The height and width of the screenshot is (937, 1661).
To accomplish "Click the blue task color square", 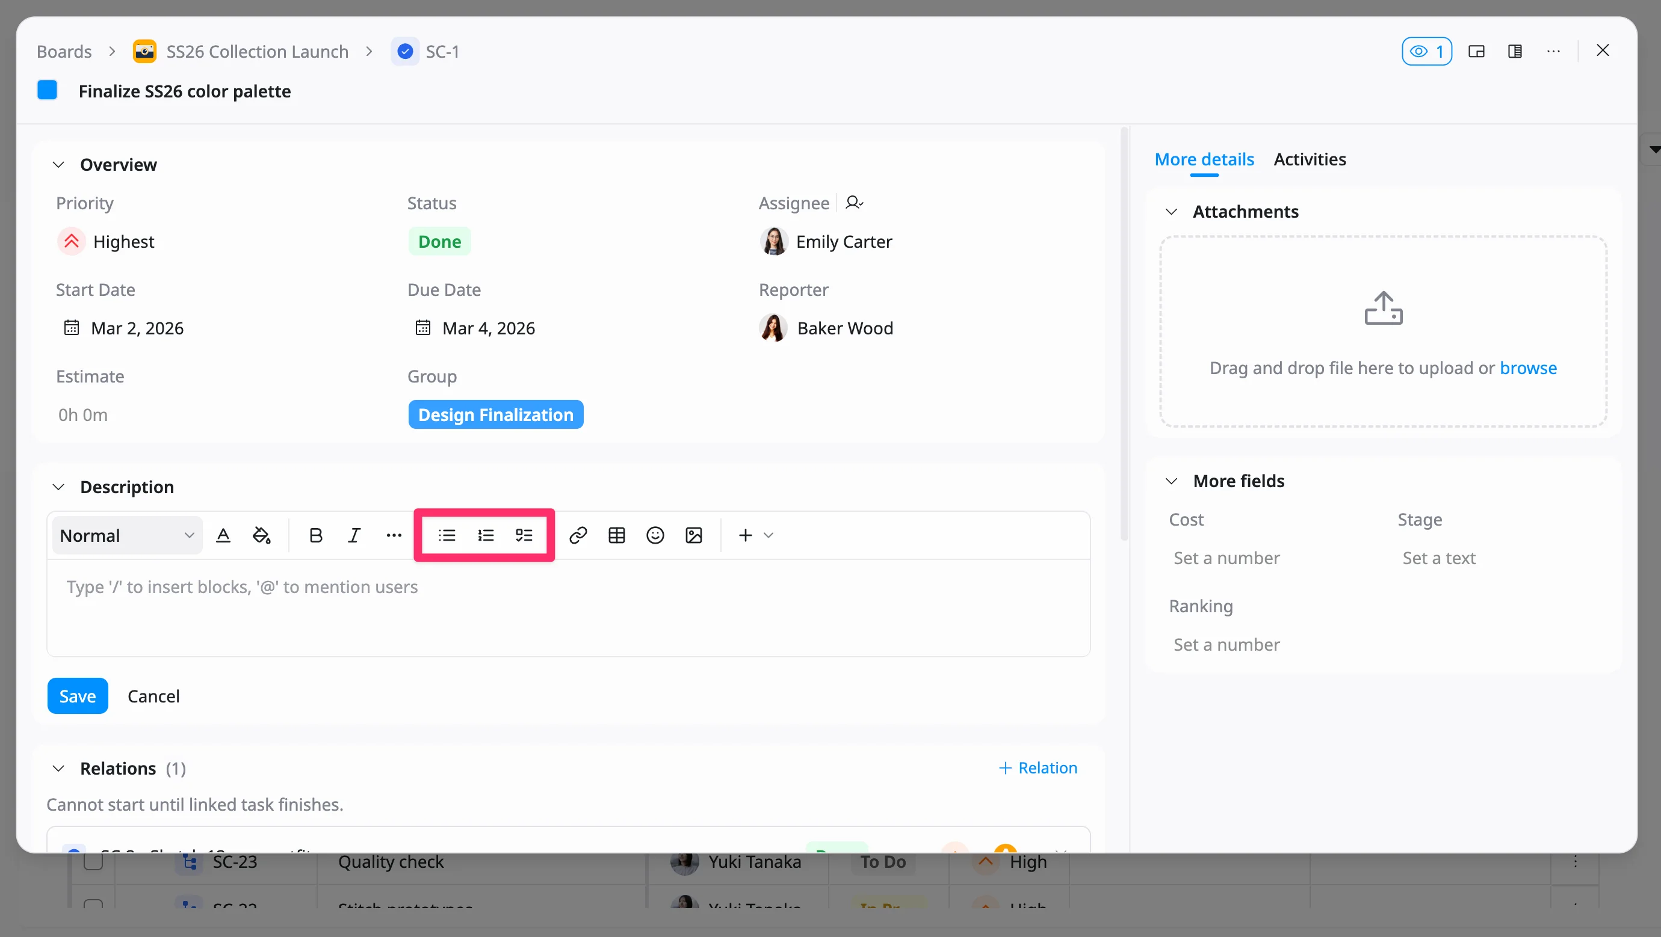I will point(47,90).
